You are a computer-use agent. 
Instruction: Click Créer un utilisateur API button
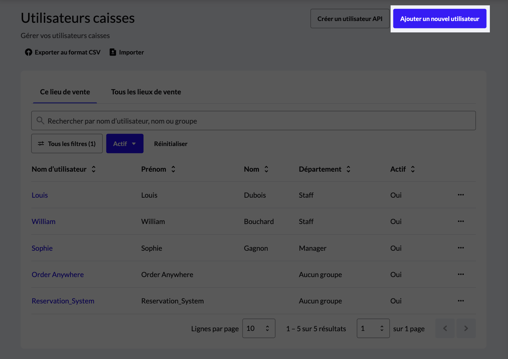350,19
